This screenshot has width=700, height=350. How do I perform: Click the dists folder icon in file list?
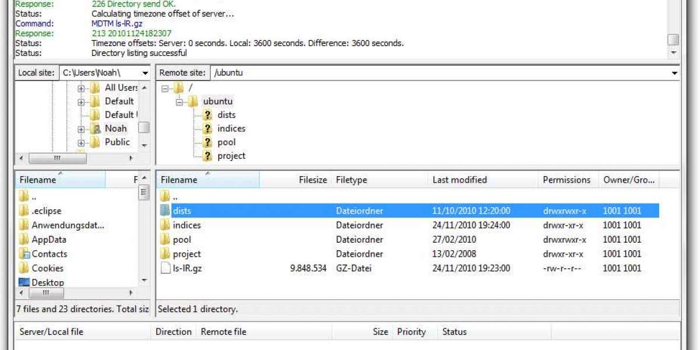(165, 211)
